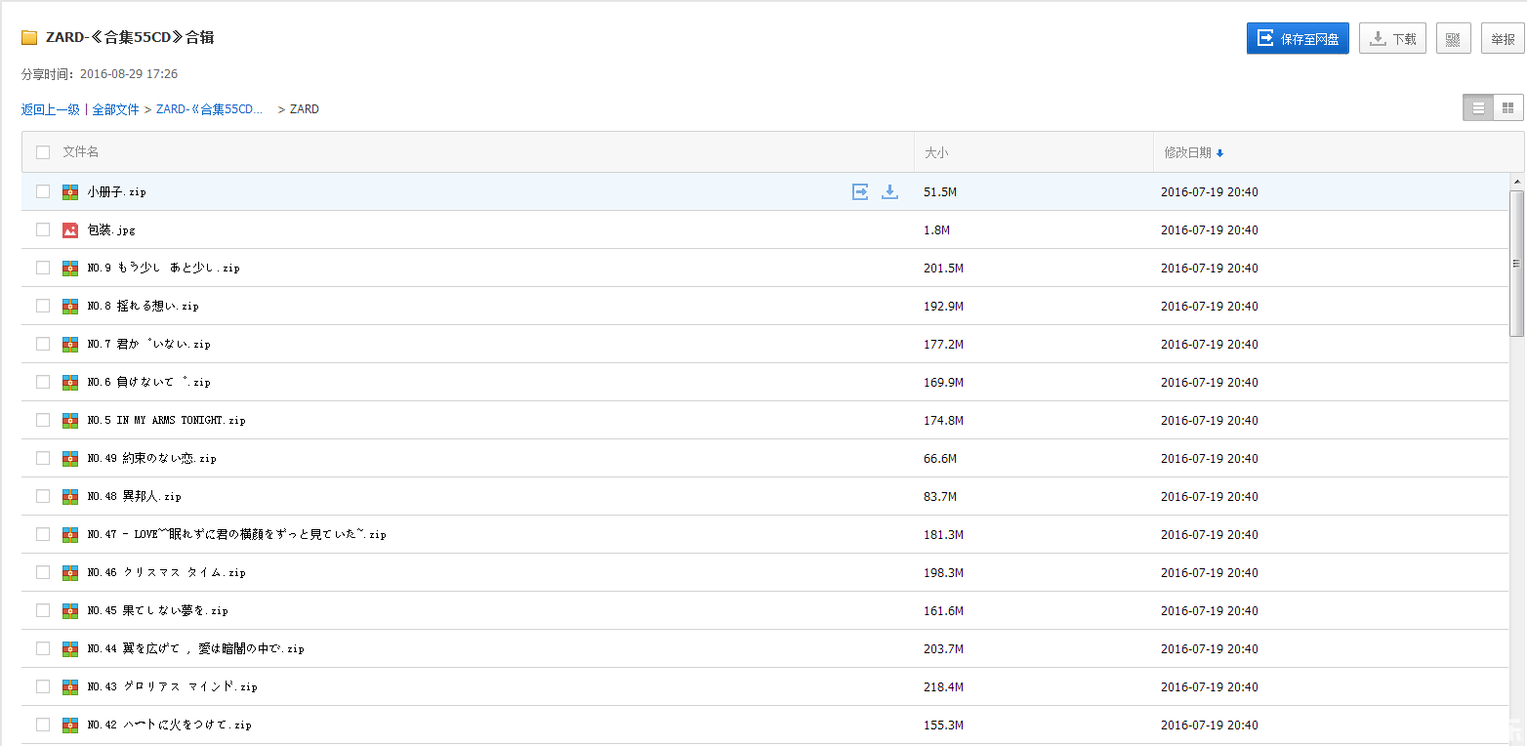Screen dimensions: 1527x746
Task: Click the 分享时间 2016-08-29 17:26 text
Action: point(100,74)
